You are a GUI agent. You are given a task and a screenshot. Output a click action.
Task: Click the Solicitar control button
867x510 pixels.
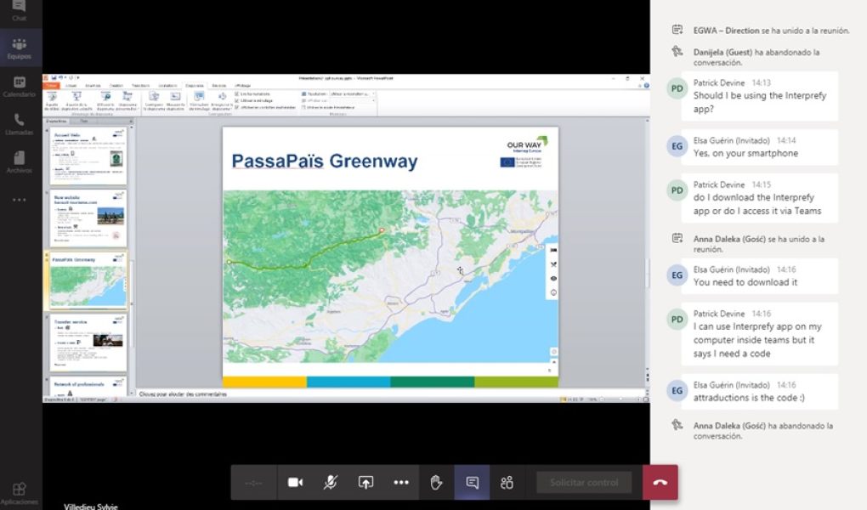pos(584,483)
